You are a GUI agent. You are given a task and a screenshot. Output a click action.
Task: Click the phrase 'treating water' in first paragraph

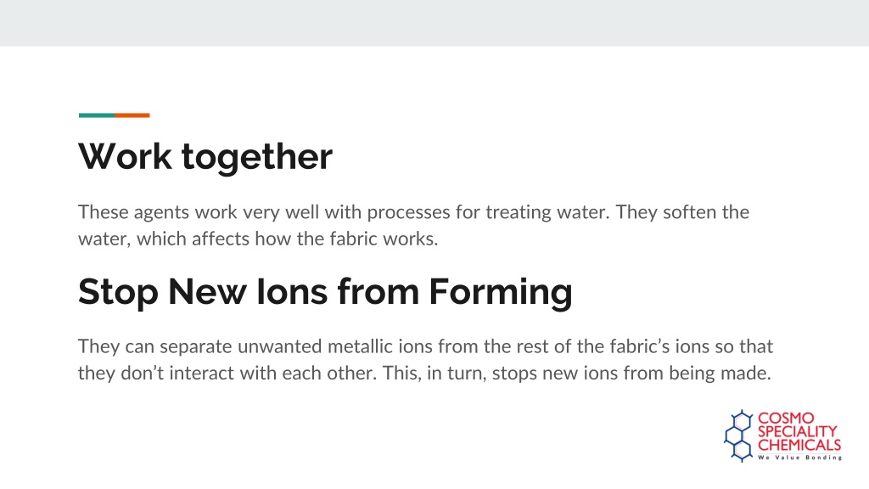pyautogui.click(x=547, y=212)
